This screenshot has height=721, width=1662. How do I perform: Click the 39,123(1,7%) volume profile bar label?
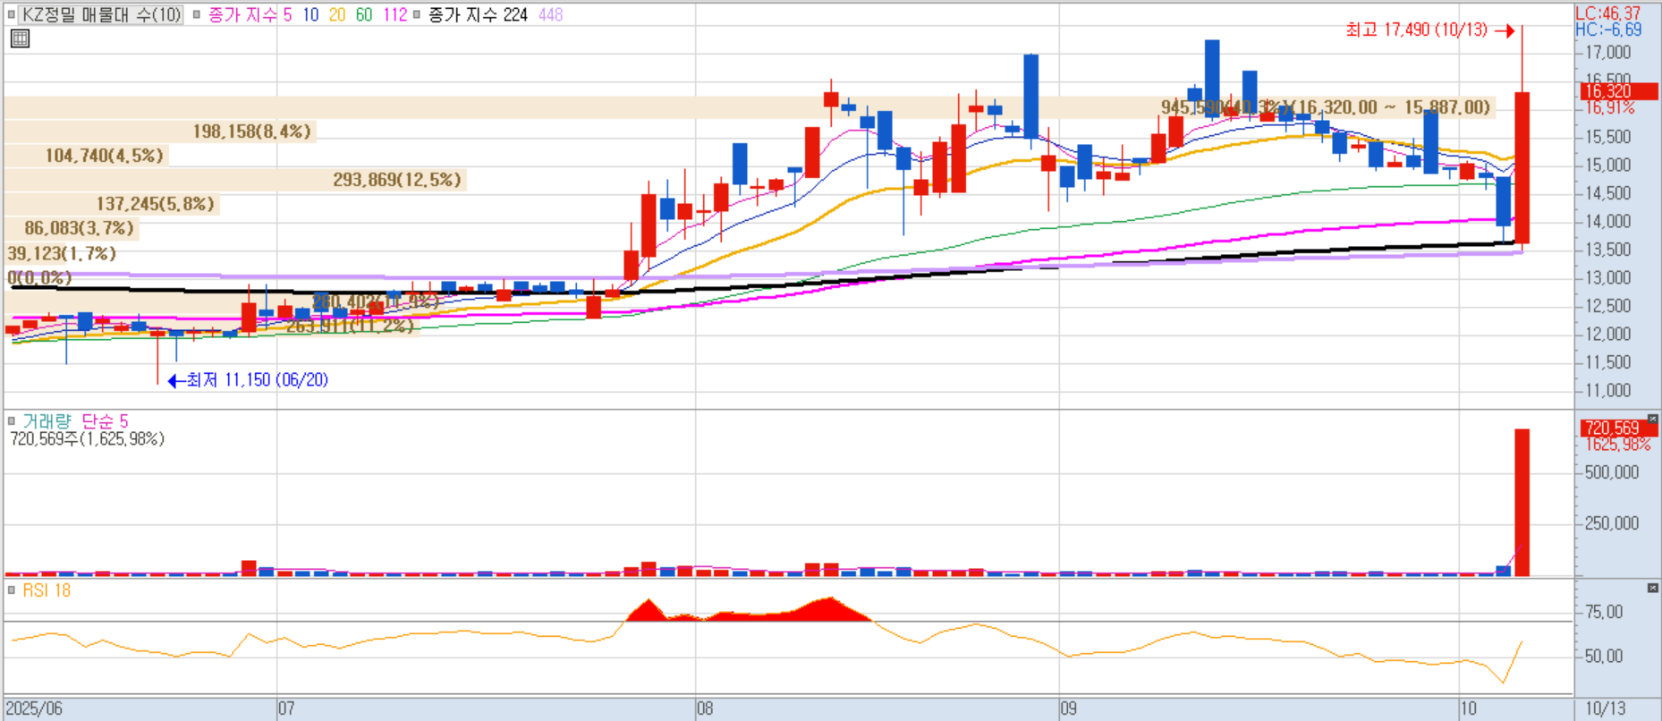62,253
